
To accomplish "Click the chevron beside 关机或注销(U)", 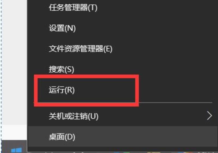I will 209,115.
